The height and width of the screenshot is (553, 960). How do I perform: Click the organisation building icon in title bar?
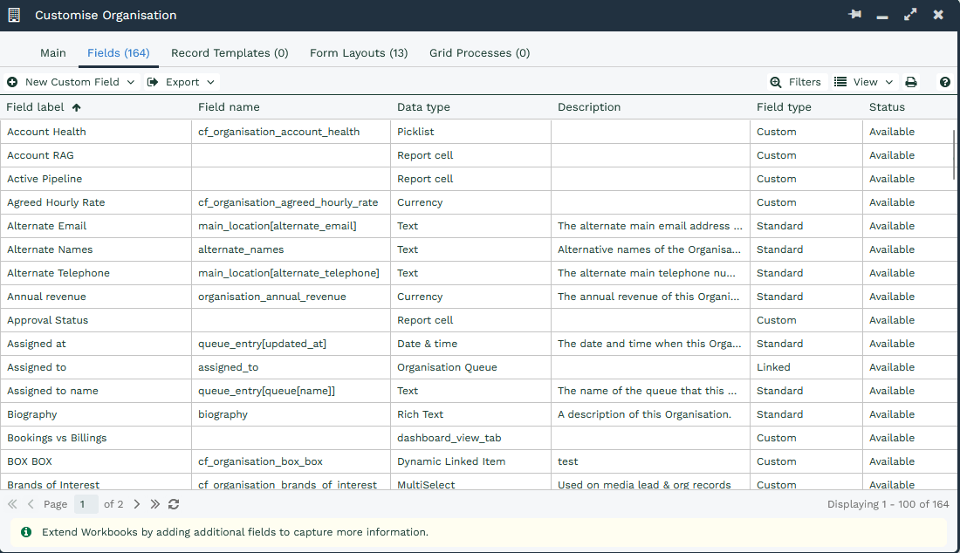(x=14, y=16)
